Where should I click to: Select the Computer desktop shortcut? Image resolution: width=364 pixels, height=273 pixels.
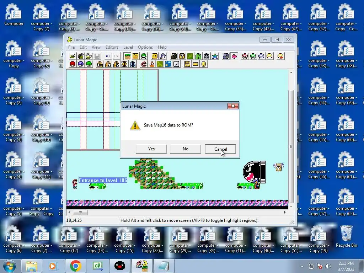coord(14,15)
